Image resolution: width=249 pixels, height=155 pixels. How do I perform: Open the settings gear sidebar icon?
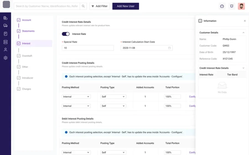pyautogui.click(x=6, y=58)
